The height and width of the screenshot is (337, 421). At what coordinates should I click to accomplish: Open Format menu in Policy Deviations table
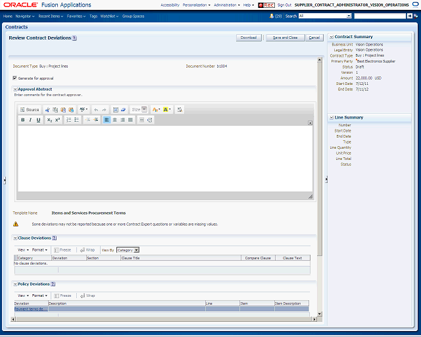pyautogui.click(x=39, y=296)
